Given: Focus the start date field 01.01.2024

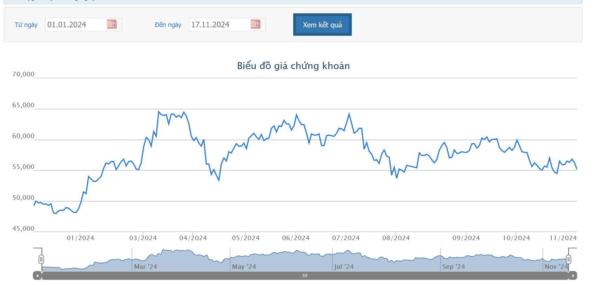Looking at the screenshot, I should point(76,25).
